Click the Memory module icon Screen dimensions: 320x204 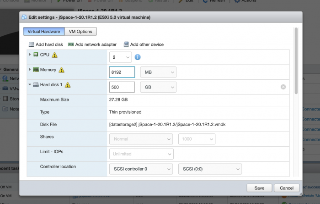pyautogui.click(x=36, y=70)
